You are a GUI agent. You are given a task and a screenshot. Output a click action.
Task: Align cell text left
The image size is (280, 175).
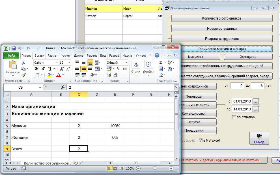[77, 69]
